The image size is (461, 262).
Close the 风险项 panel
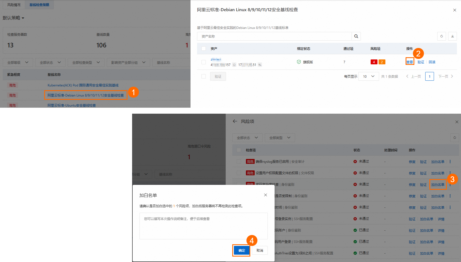[457, 122]
